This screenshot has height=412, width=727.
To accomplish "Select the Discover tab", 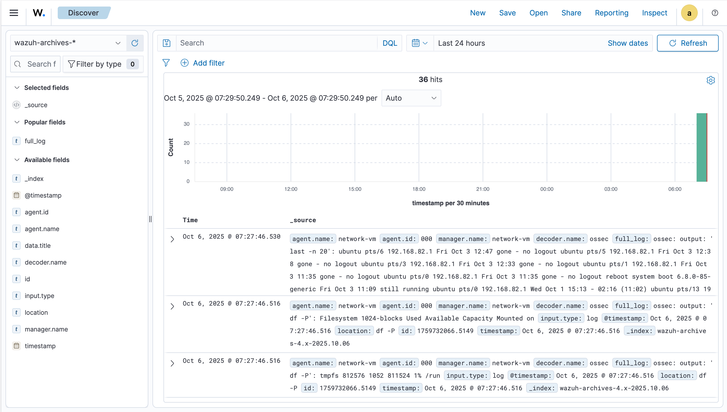I will point(84,13).
